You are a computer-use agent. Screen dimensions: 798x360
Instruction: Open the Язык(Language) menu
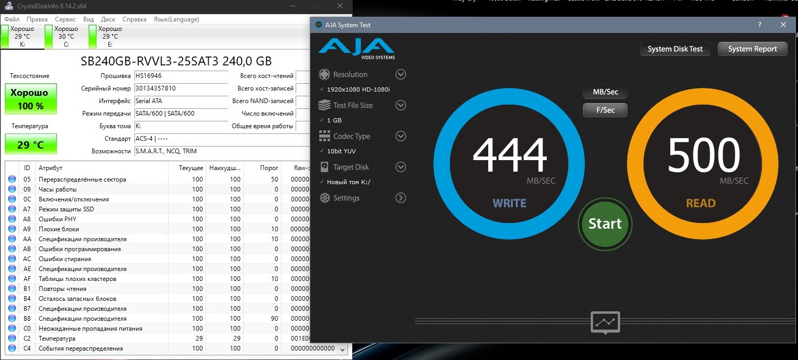pyautogui.click(x=176, y=19)
